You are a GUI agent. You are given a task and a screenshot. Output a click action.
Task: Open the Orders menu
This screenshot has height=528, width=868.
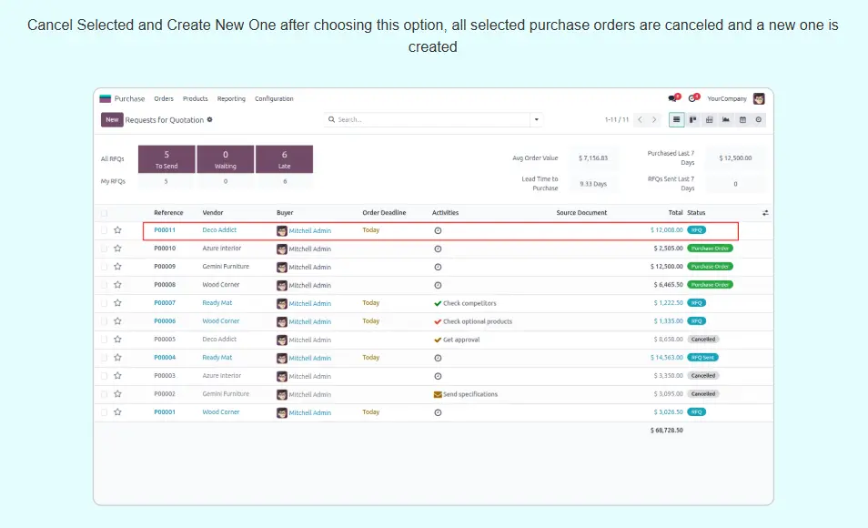point(164,98)
